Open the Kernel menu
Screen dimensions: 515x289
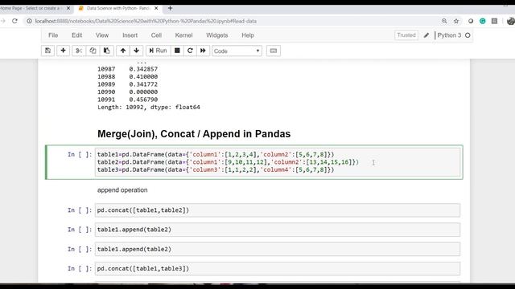(x=184, y=35)
